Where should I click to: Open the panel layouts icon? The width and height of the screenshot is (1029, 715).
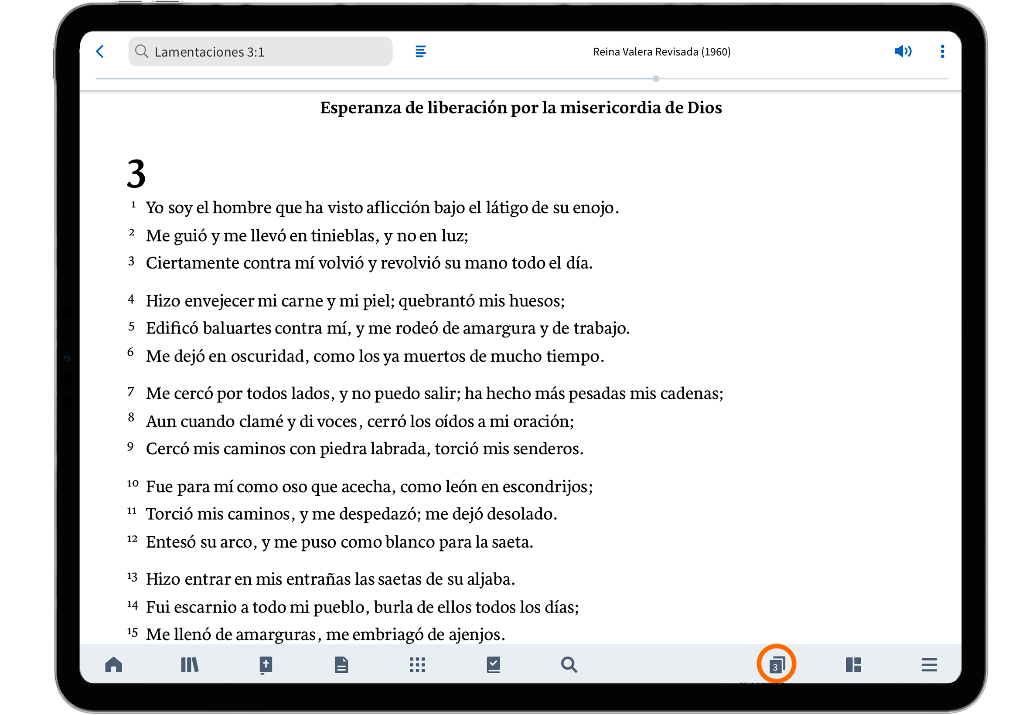[853, 665]
